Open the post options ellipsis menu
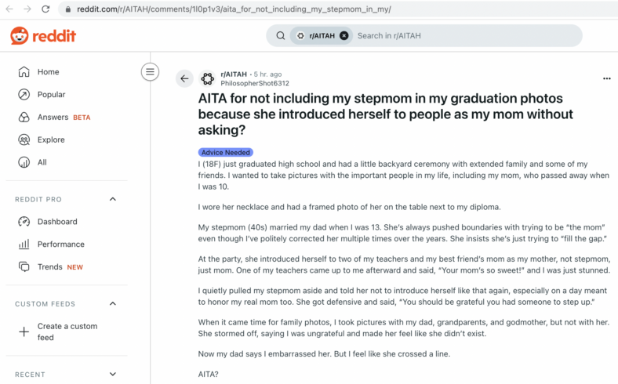618x384 pixels. click(606, 78)
